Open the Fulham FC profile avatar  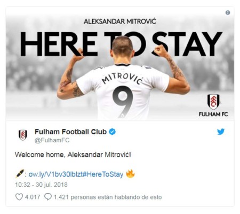(x=23, y=135)
